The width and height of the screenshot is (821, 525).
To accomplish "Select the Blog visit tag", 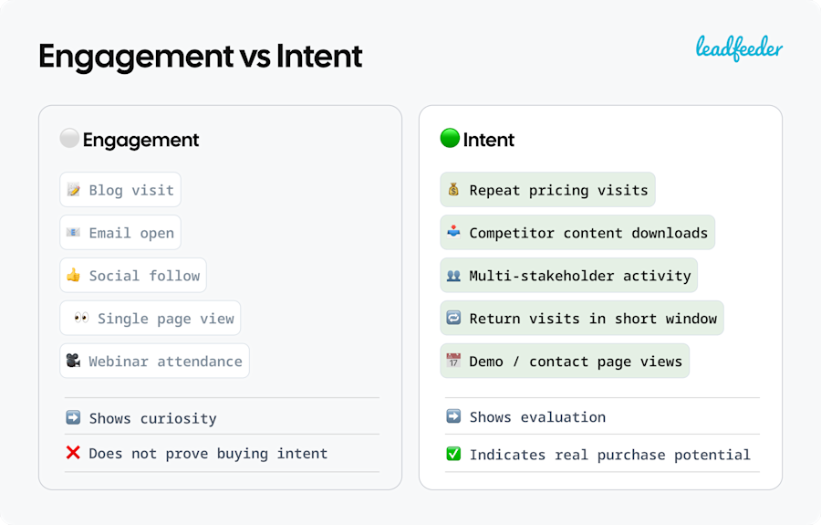I will (x=120, y=190).
